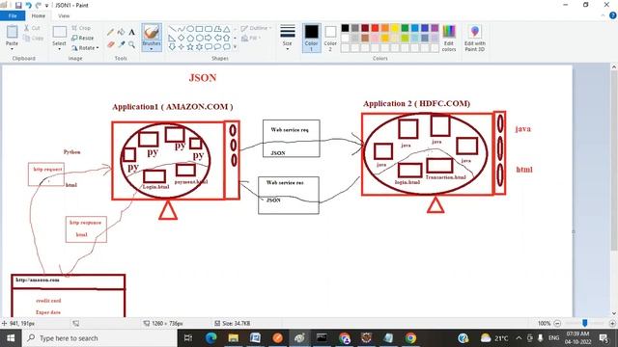Expand the Shapes gallery more arrow
618x347 pixels.
click(x=236, y=47)
